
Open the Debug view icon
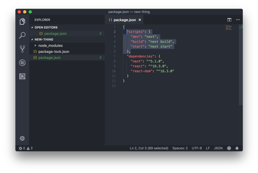pyautogui.click(x=22, y=62)
